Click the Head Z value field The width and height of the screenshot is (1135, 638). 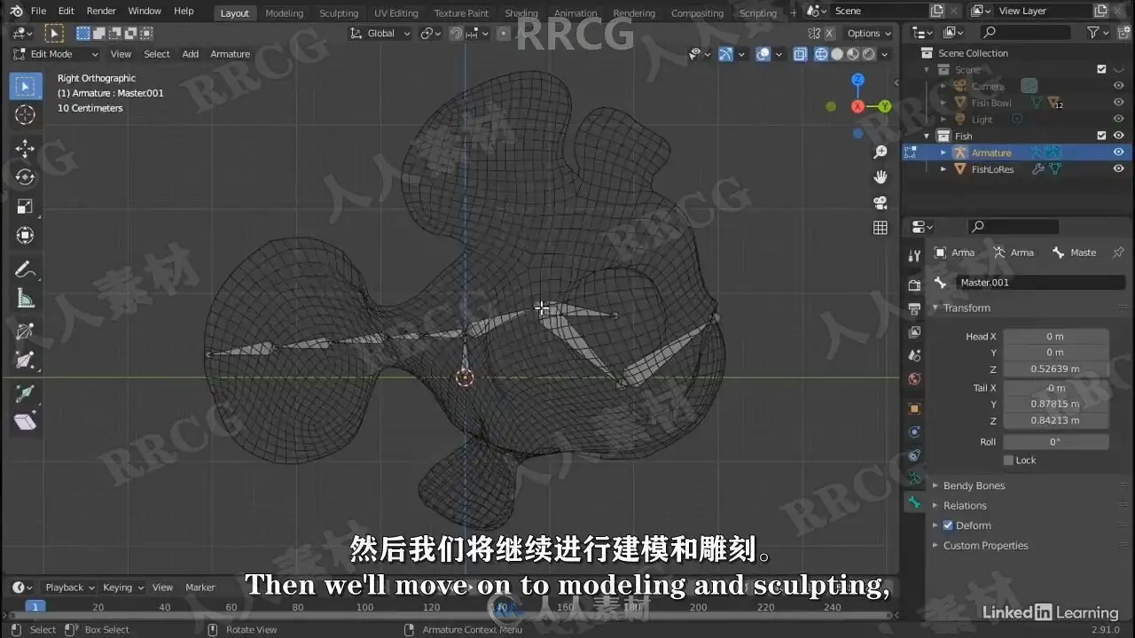[1055, 369]
